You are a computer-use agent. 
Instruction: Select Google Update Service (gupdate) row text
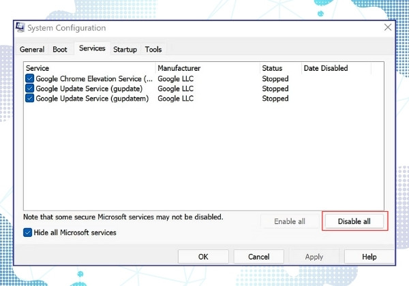[x=89, y=89]
